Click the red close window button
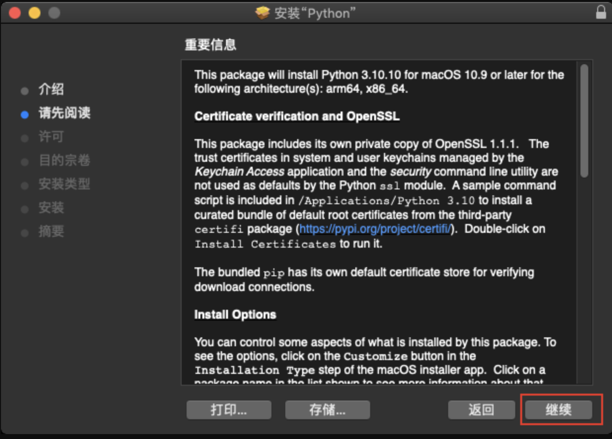The image size is (612, 439). tap(14, 13)
